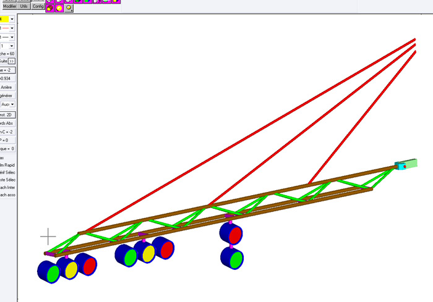Toggle the "lm Rapid" option

pyautogui.click(x=7, y=165)
